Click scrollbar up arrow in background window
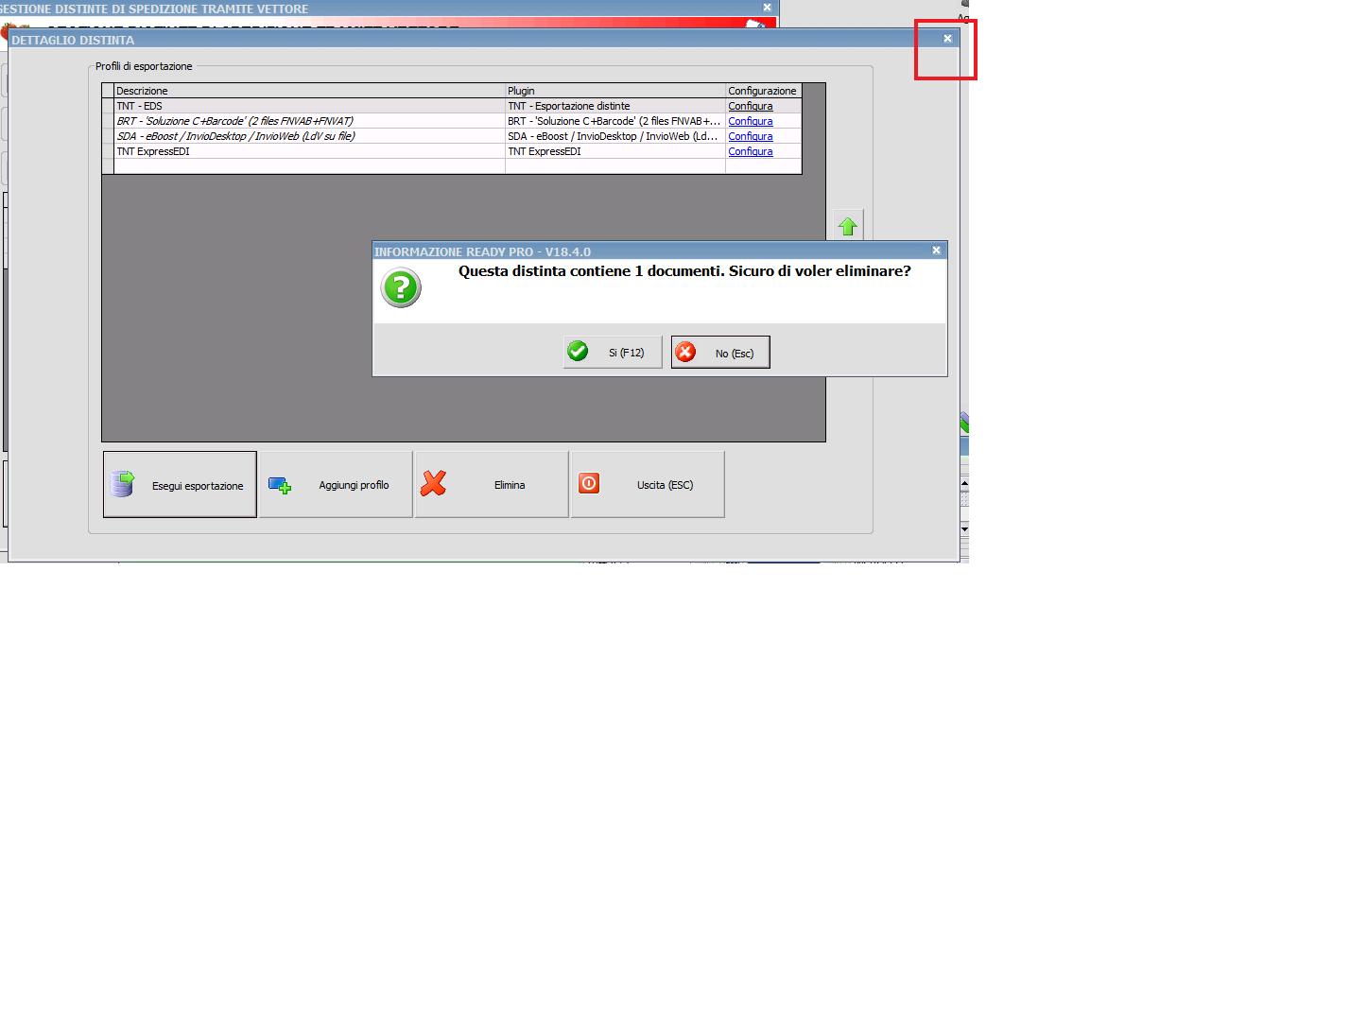 (964, 483)
